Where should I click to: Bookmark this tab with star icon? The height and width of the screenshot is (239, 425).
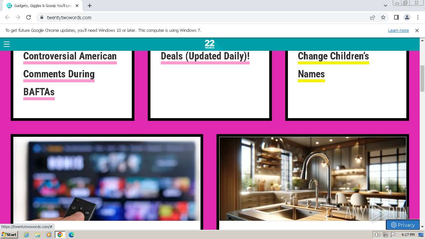(x=383, y=17)
